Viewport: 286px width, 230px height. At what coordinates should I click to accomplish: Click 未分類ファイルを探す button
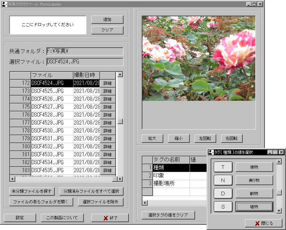pyautogui.click(x=32, y=191)
